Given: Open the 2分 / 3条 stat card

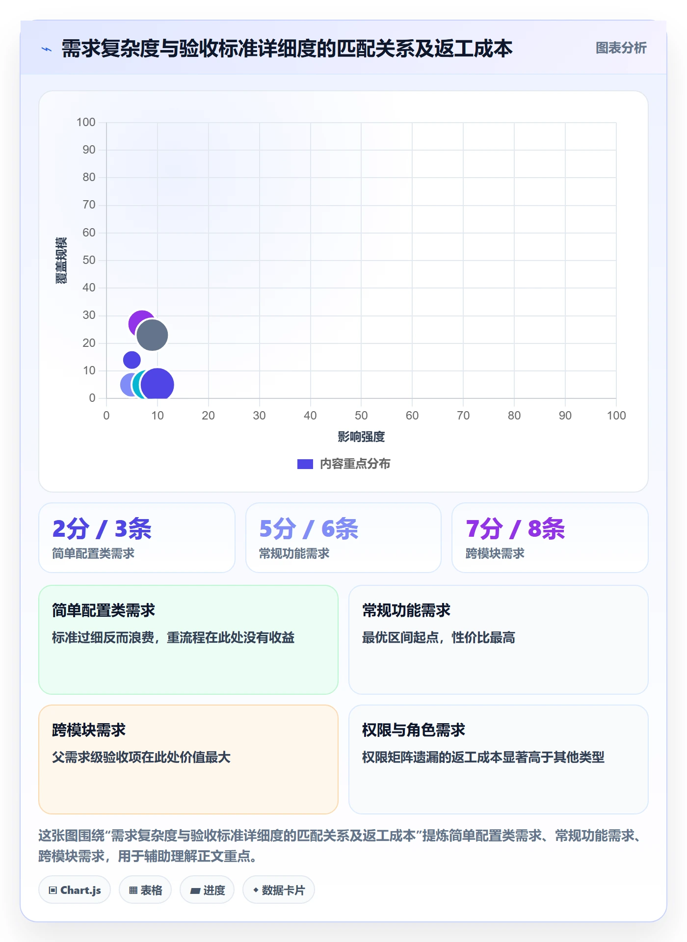Looking at the screenshot, I should tap(137, 538).
